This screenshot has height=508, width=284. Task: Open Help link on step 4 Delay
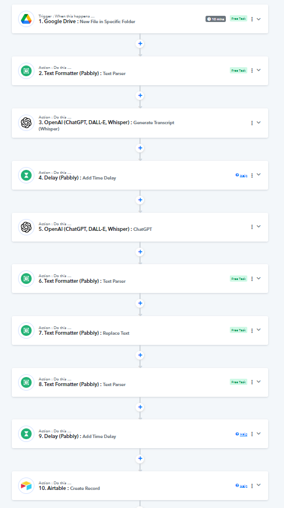coord(242,176)
